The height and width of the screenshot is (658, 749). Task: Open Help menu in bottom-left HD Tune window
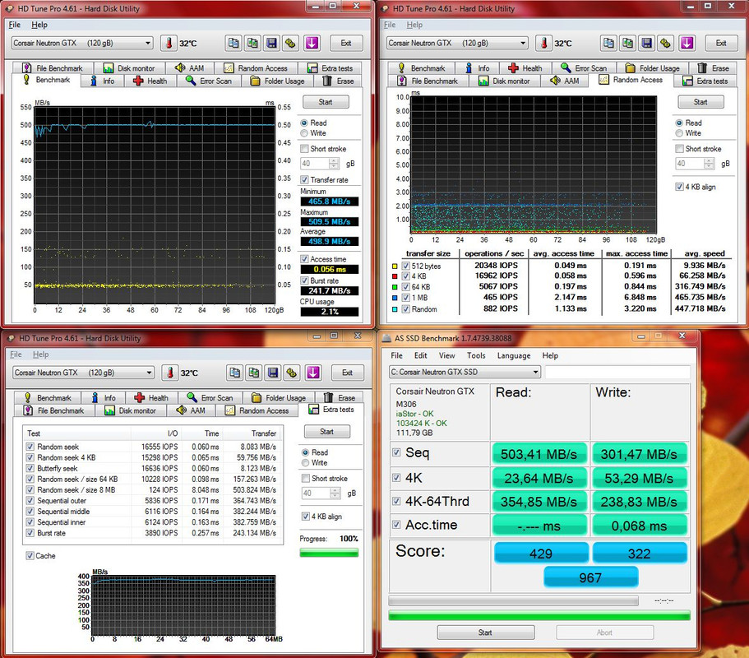tap(40, 354)
